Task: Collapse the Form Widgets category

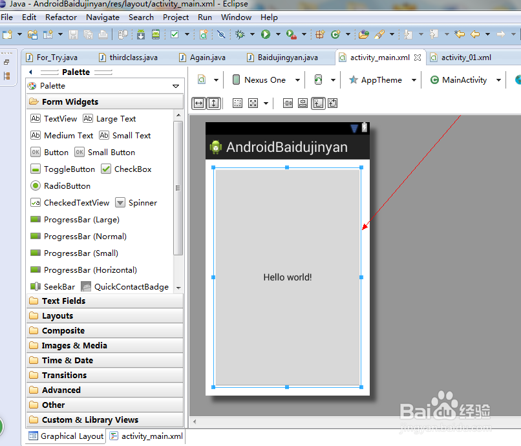Action: pyautogui.click(x=105, y=101)
